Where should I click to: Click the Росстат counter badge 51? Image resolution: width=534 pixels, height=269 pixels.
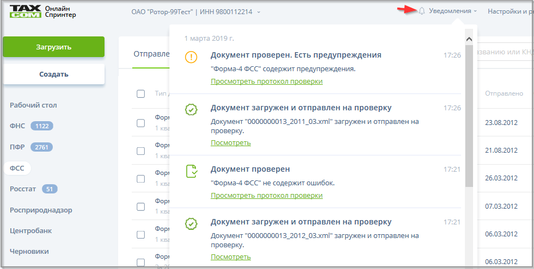coord(50,189)
